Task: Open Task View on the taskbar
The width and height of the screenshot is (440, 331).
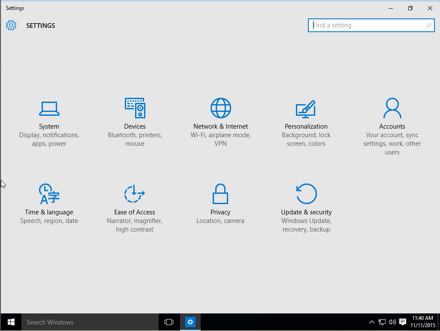Action: tap(169, 322)
